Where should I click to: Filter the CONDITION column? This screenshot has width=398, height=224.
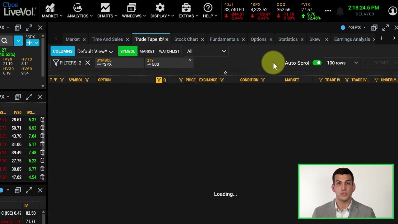point(263,80)
